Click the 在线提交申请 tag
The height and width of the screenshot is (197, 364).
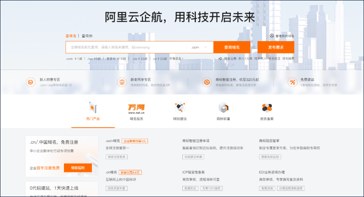pyautogui.click(x=193, y=157)
